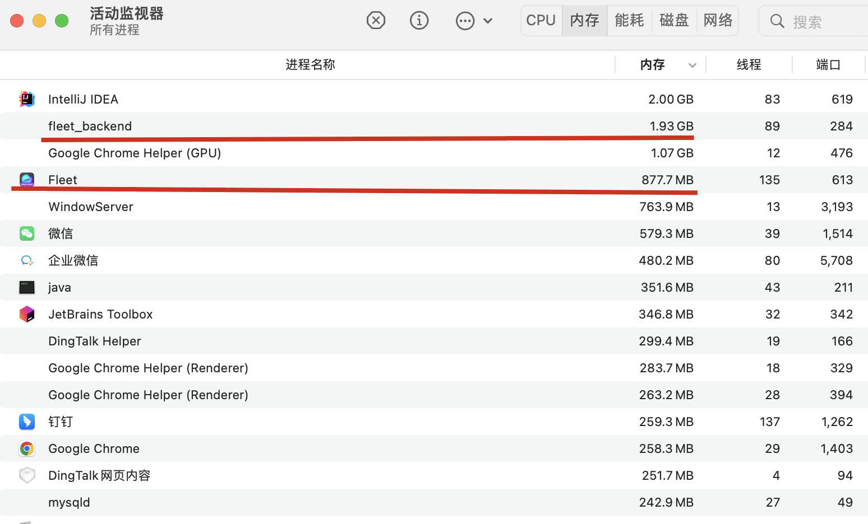Click the Google Chrome icon

pos(27,448)
